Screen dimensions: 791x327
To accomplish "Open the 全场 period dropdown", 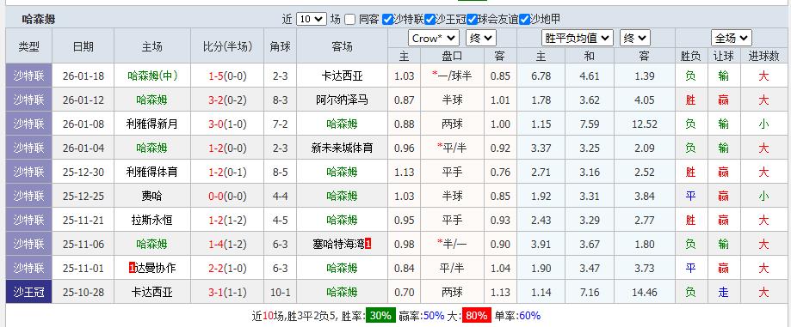I will [732, 39].
